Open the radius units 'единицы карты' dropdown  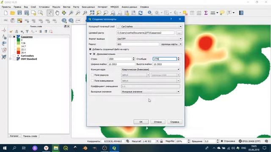coord(171,44)
